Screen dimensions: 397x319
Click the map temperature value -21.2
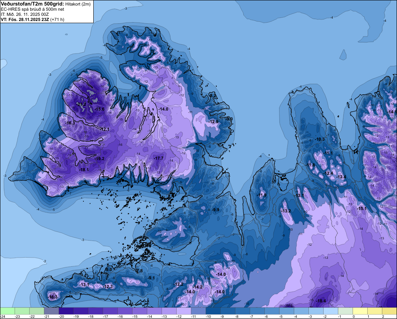tap(81, 104)
